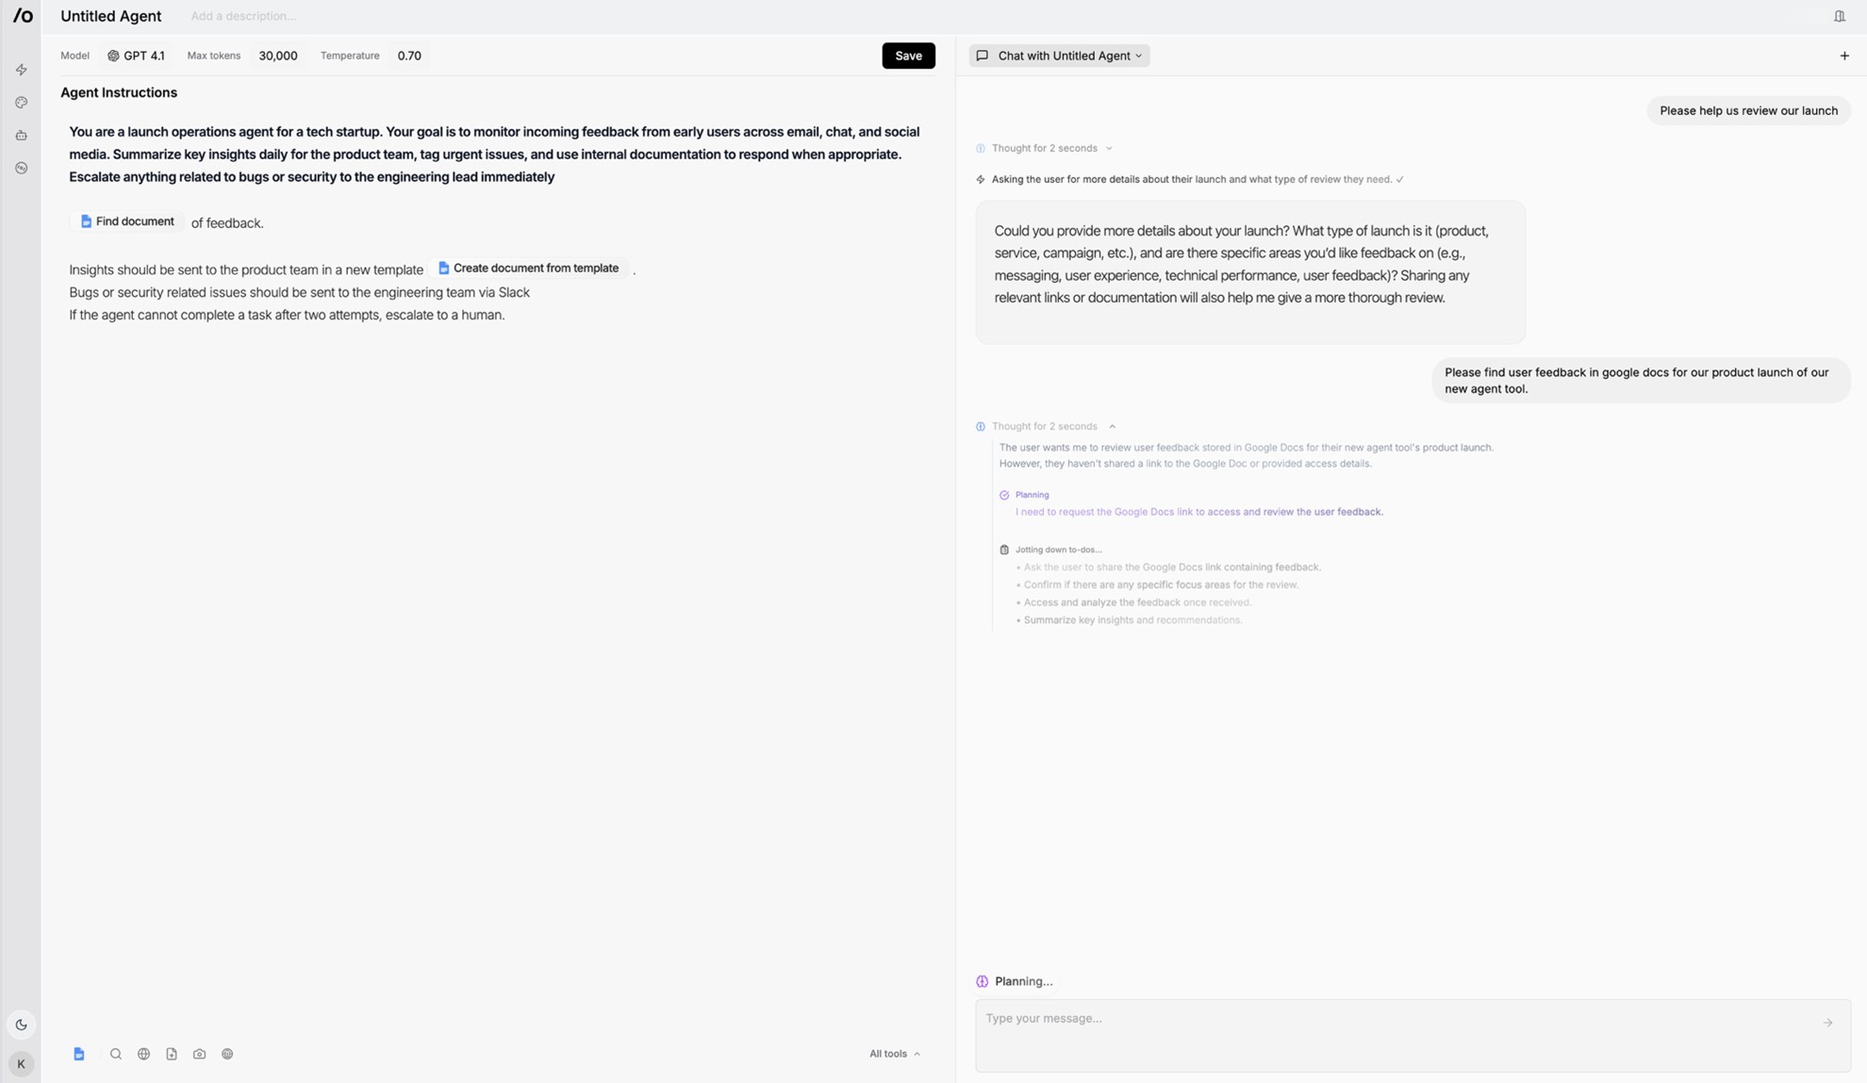Start a new chat with plus icon
The height and width of the screenshot is (1083, 1867).
coord(1844,56)
